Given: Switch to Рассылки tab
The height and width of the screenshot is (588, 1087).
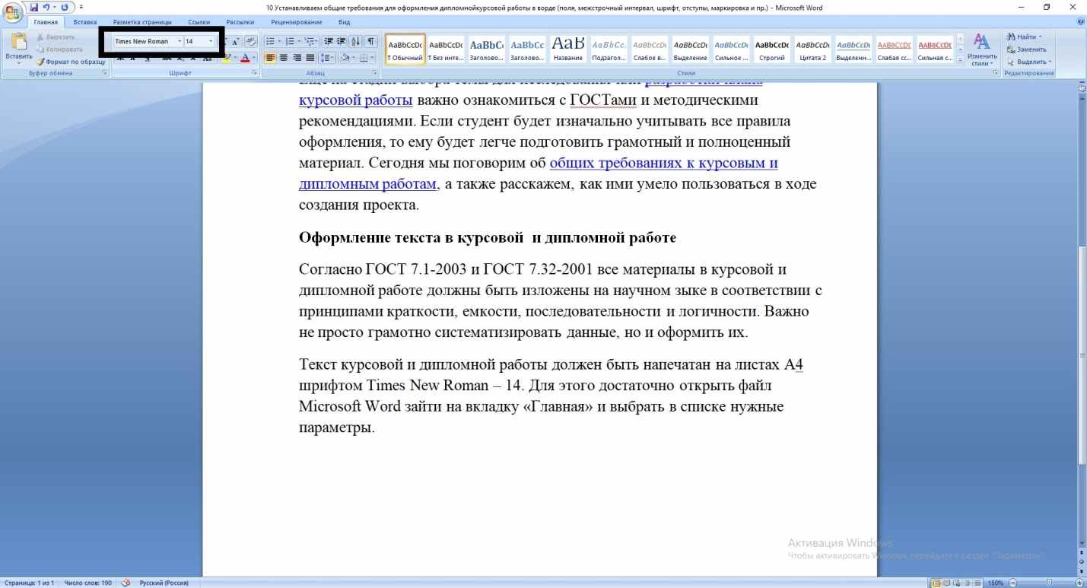Looking at the screenshot, I should [x=240, y=22].
